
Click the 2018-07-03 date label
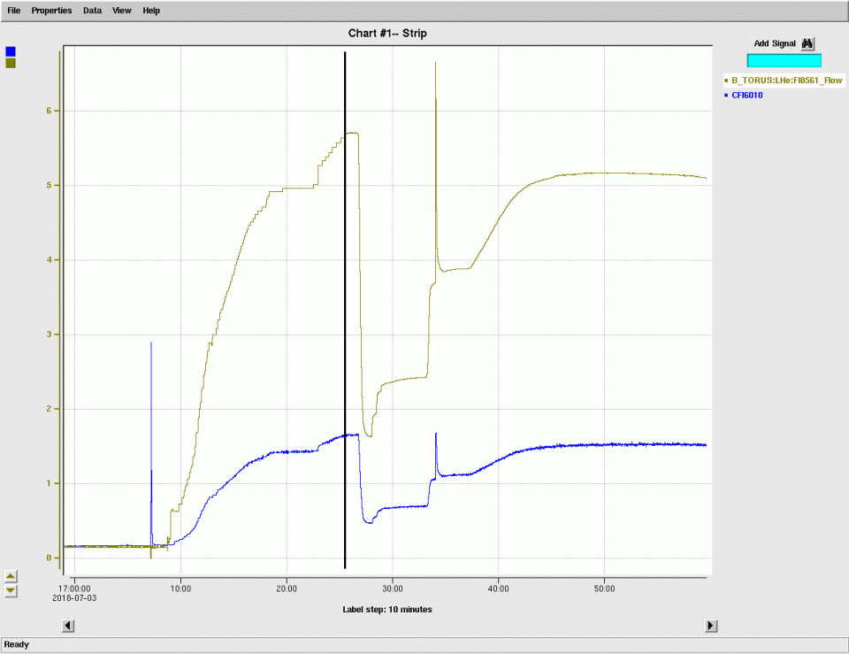click(x=74, y=598)
